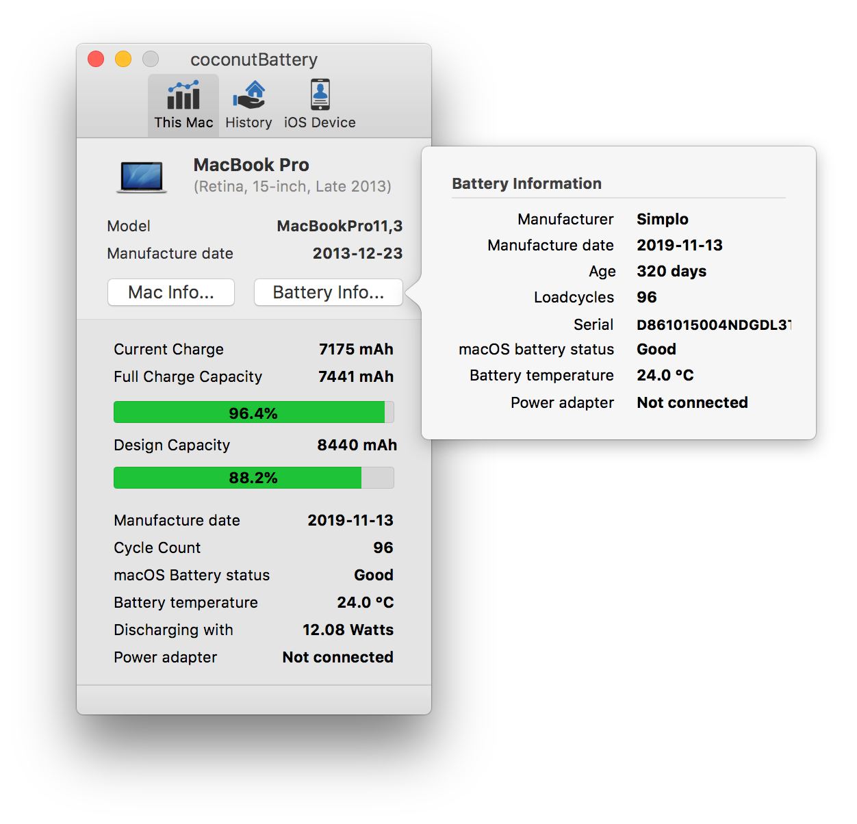Open the Battery Info... button
Viewport: 857px width, 824px height.
point(329,292)
